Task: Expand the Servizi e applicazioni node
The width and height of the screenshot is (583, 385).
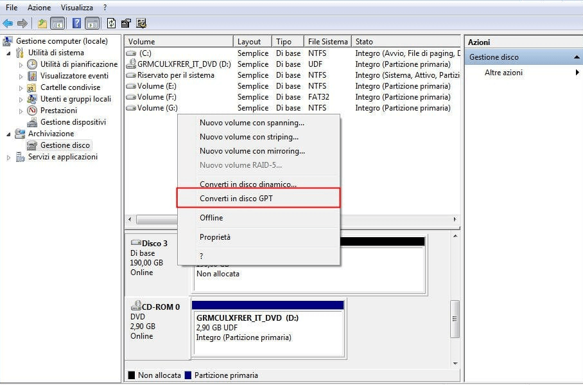Action: coord(8,157)
